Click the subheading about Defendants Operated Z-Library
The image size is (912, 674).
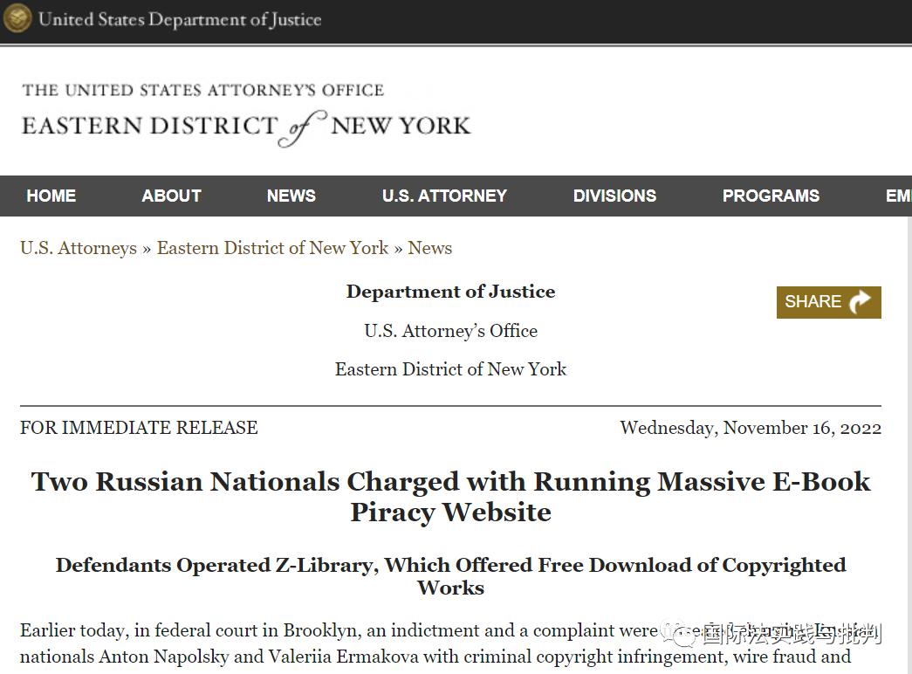point(451,576)
